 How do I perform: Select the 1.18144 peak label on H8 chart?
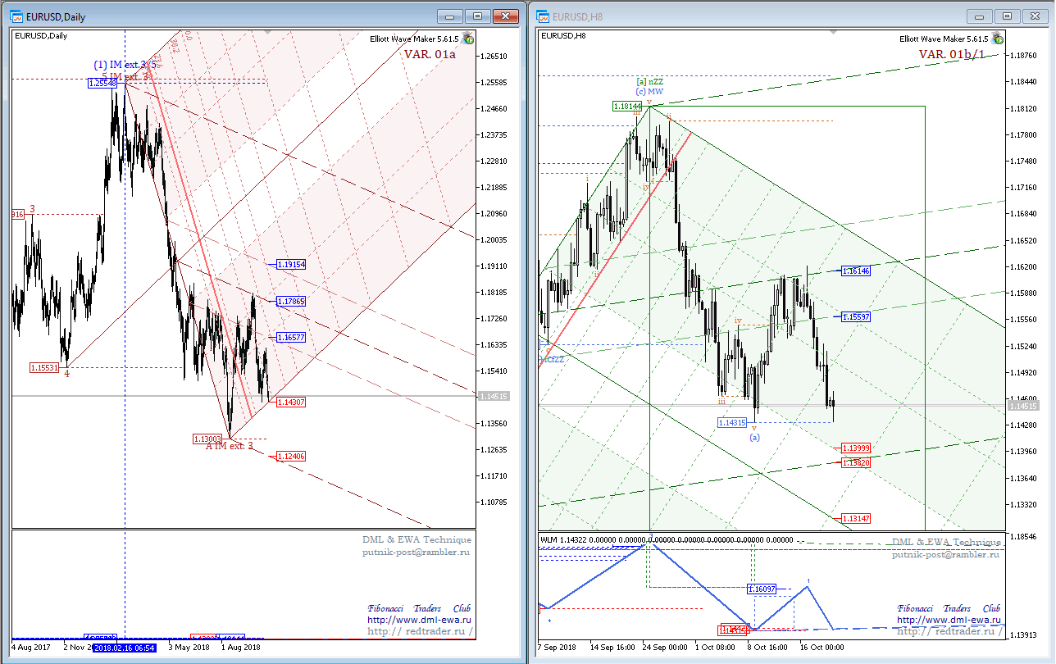coord(627,106)
